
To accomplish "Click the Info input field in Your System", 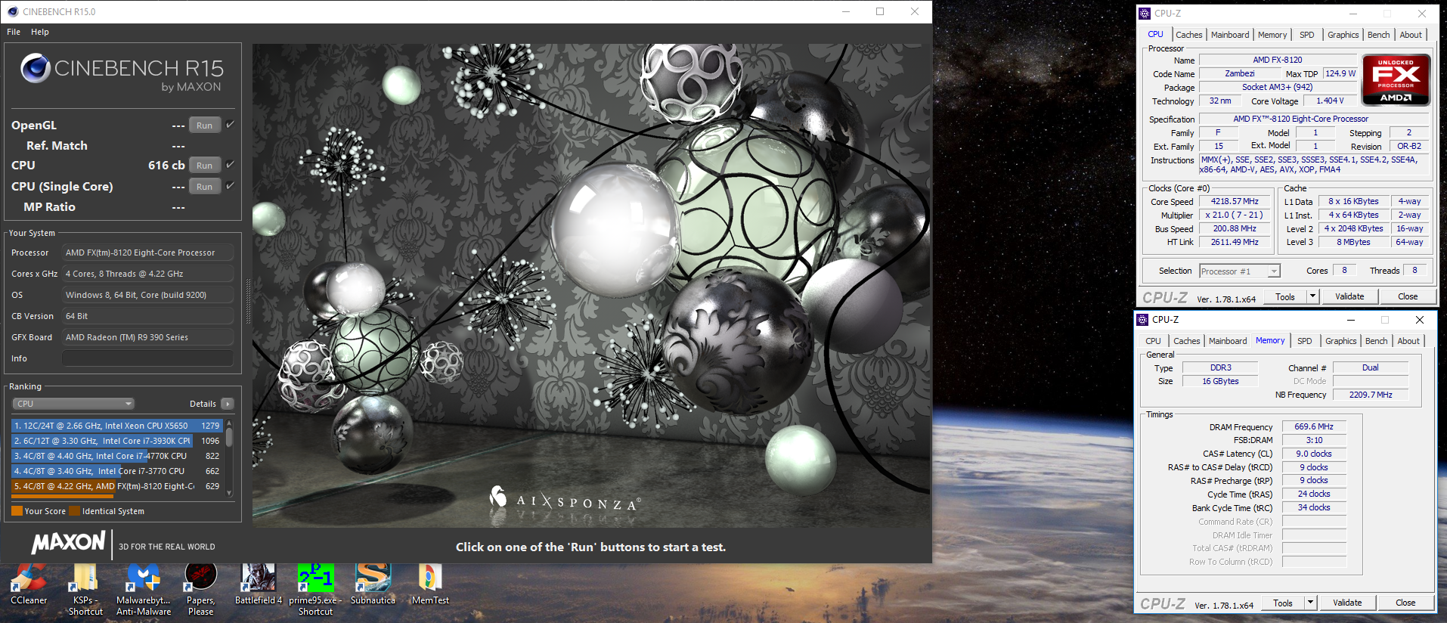I will coord(147,358).
